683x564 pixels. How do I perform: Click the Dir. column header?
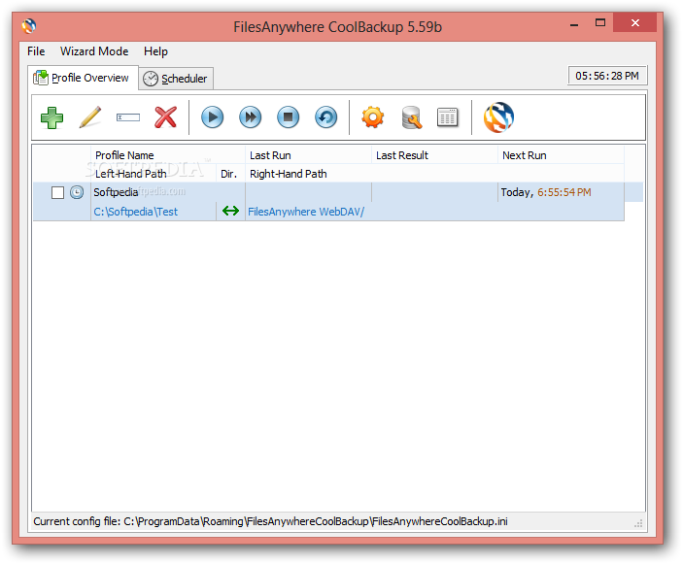click(x=231, y=174)
